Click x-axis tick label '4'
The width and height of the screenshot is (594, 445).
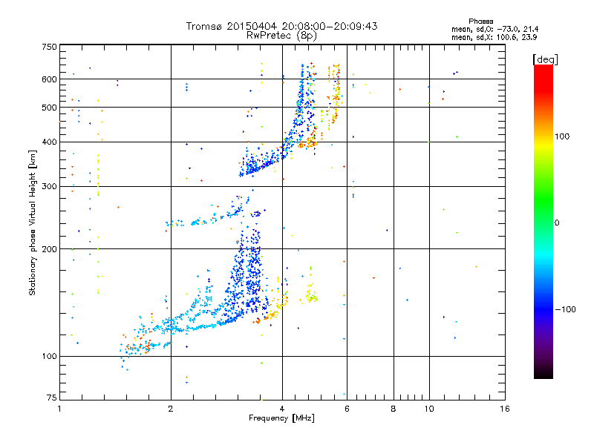[282, 409]
